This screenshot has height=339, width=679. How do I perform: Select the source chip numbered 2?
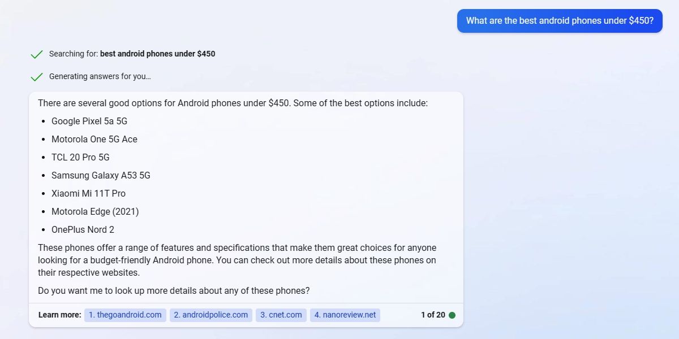[210, 315]
